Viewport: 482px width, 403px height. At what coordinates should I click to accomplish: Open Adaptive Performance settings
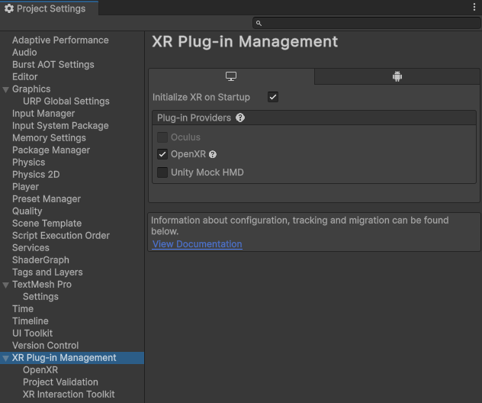[60, 40]
